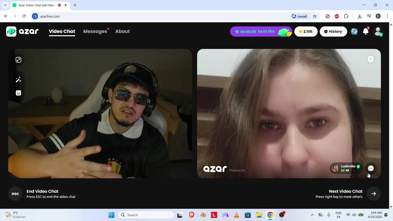Open the Chrome three-dot menu

[387, 16]
